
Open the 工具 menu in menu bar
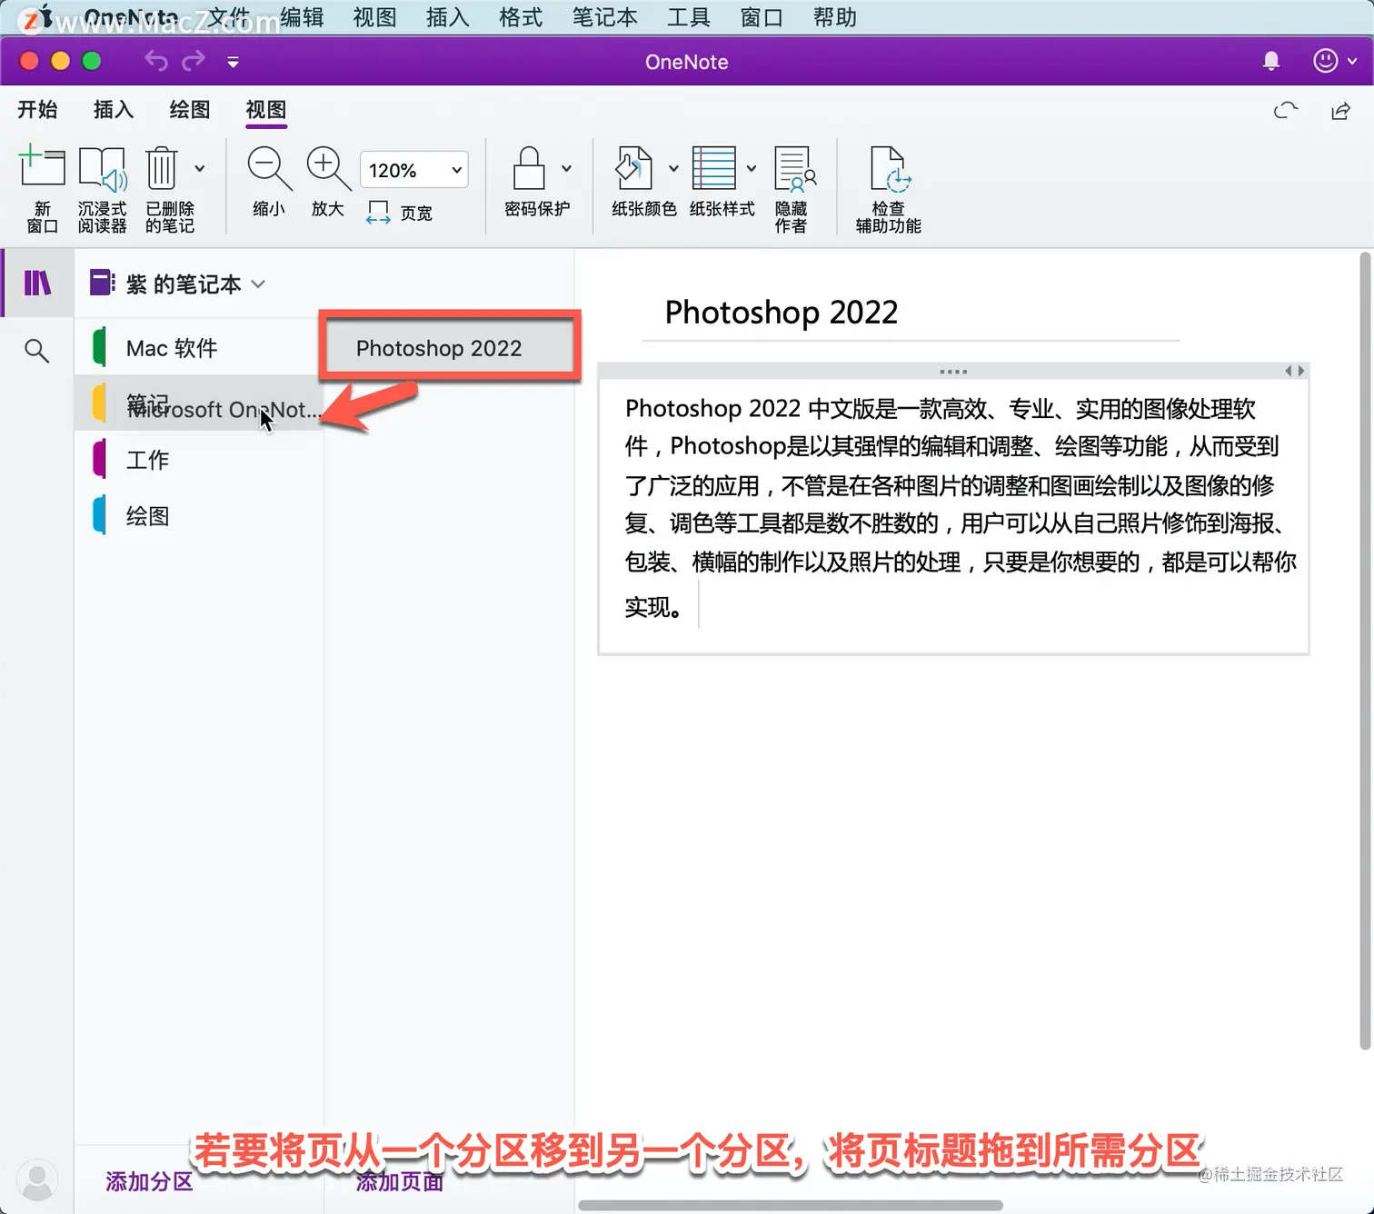pyautogui.click(x=688, y=17)
